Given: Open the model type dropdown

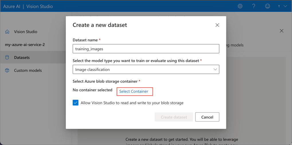Looking at the screenshot, I should (146, 69).
